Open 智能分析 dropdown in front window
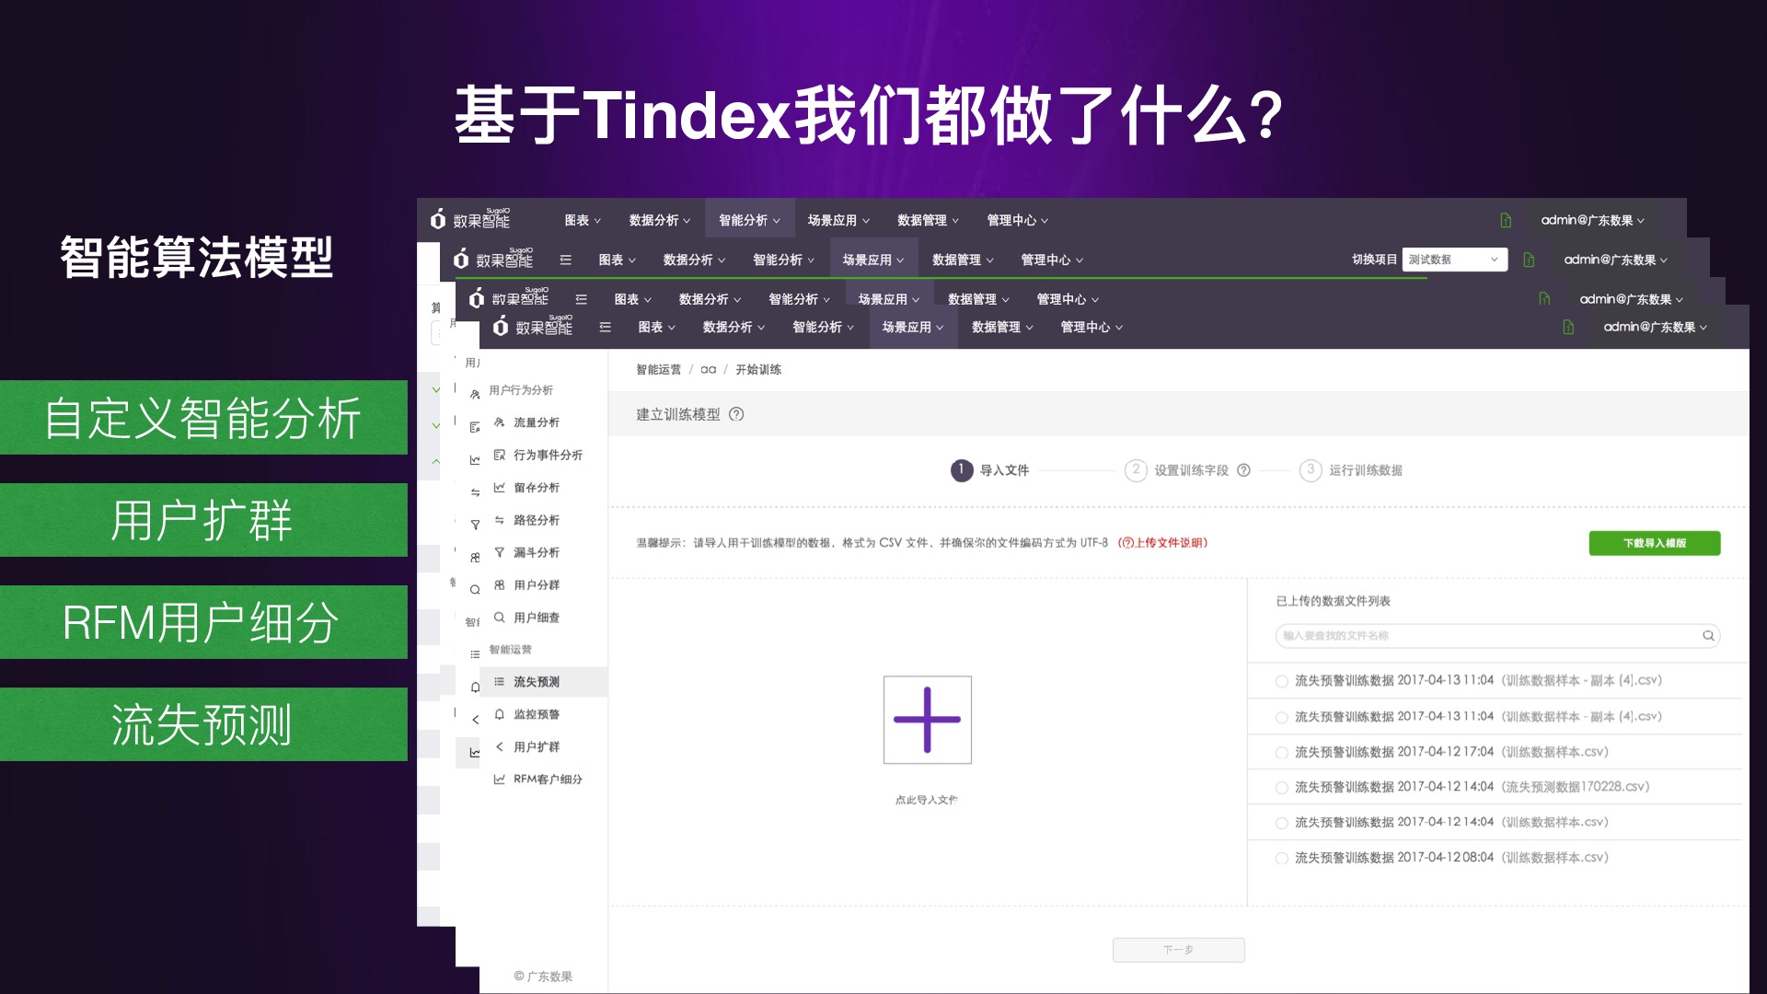This screenshot has height=994, width=1767. tap(823, 327)
